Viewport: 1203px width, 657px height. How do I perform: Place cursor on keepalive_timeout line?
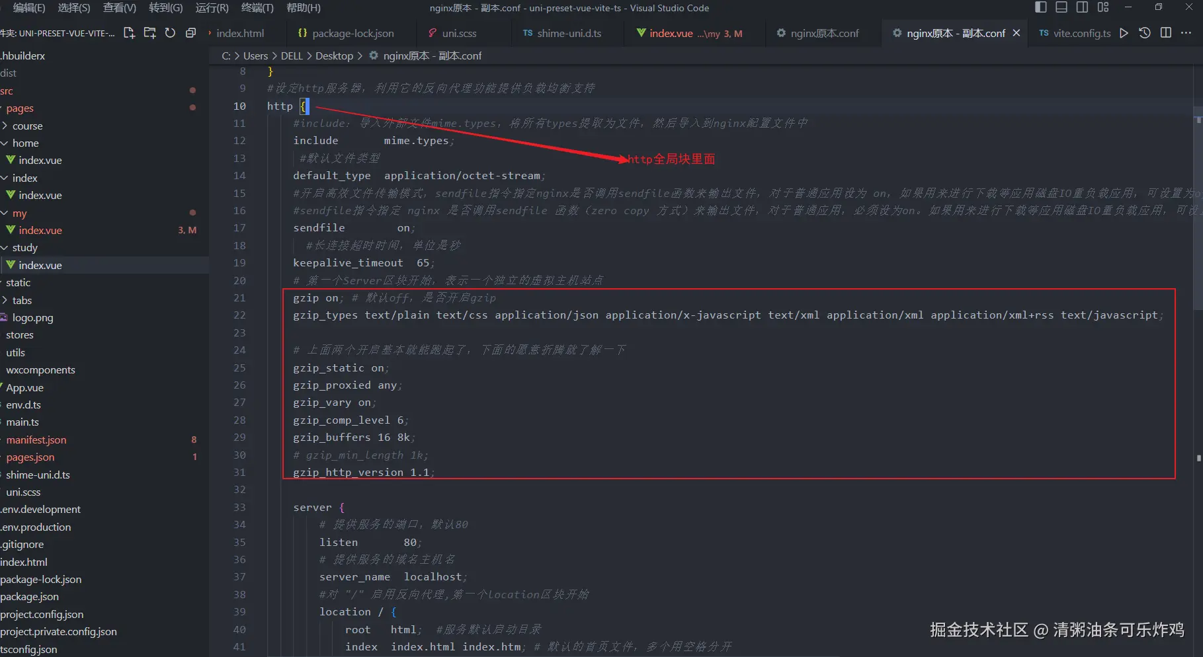[363, 262]
